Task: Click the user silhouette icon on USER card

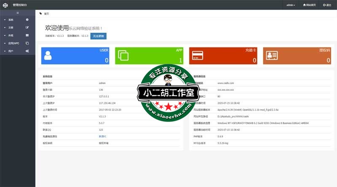Action: coord(48,56)
